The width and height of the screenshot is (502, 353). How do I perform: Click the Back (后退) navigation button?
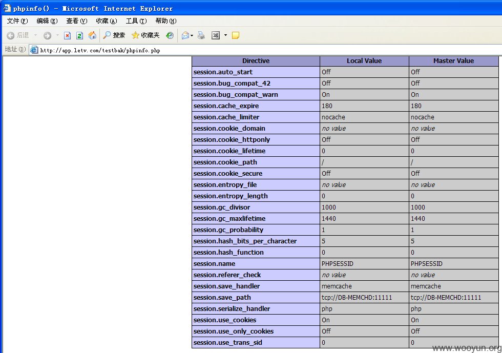[18, 35]
